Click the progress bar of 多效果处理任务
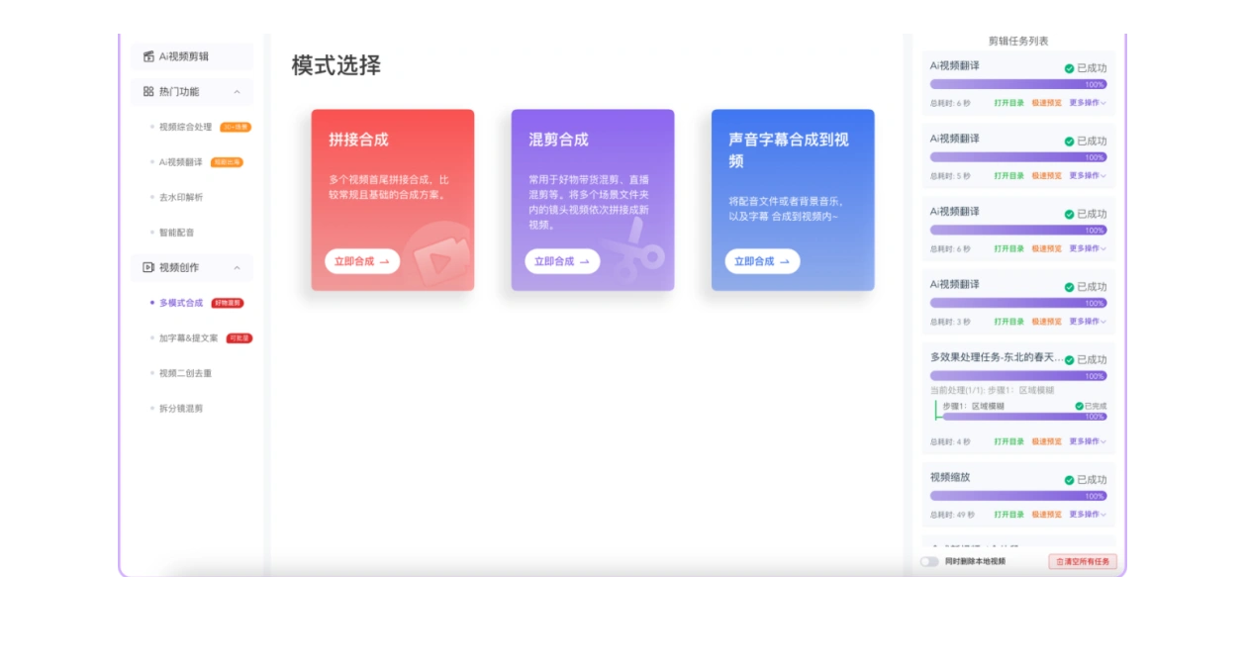The width and height of the screenshot is (1245, 670). 1017,376
